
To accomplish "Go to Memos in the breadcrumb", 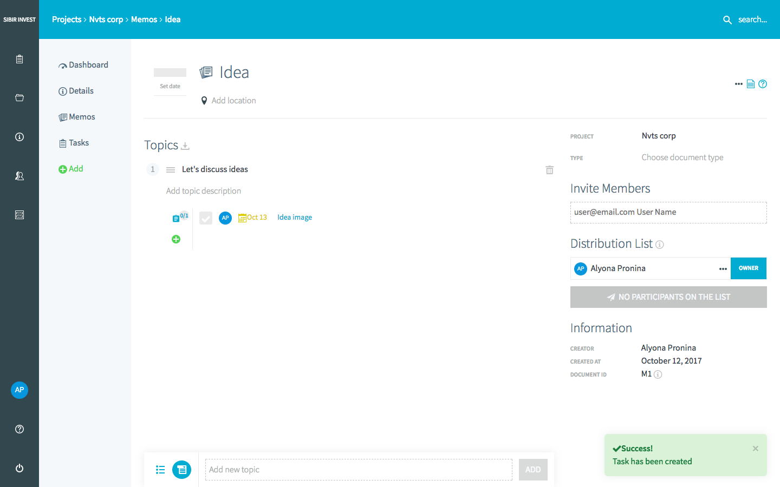I will pyautogui.click(x=144, y=19).
